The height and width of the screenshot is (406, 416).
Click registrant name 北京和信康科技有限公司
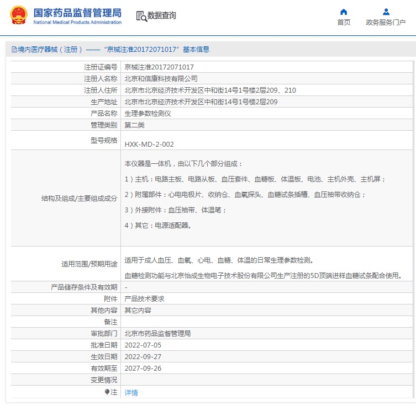click(161, 78)
